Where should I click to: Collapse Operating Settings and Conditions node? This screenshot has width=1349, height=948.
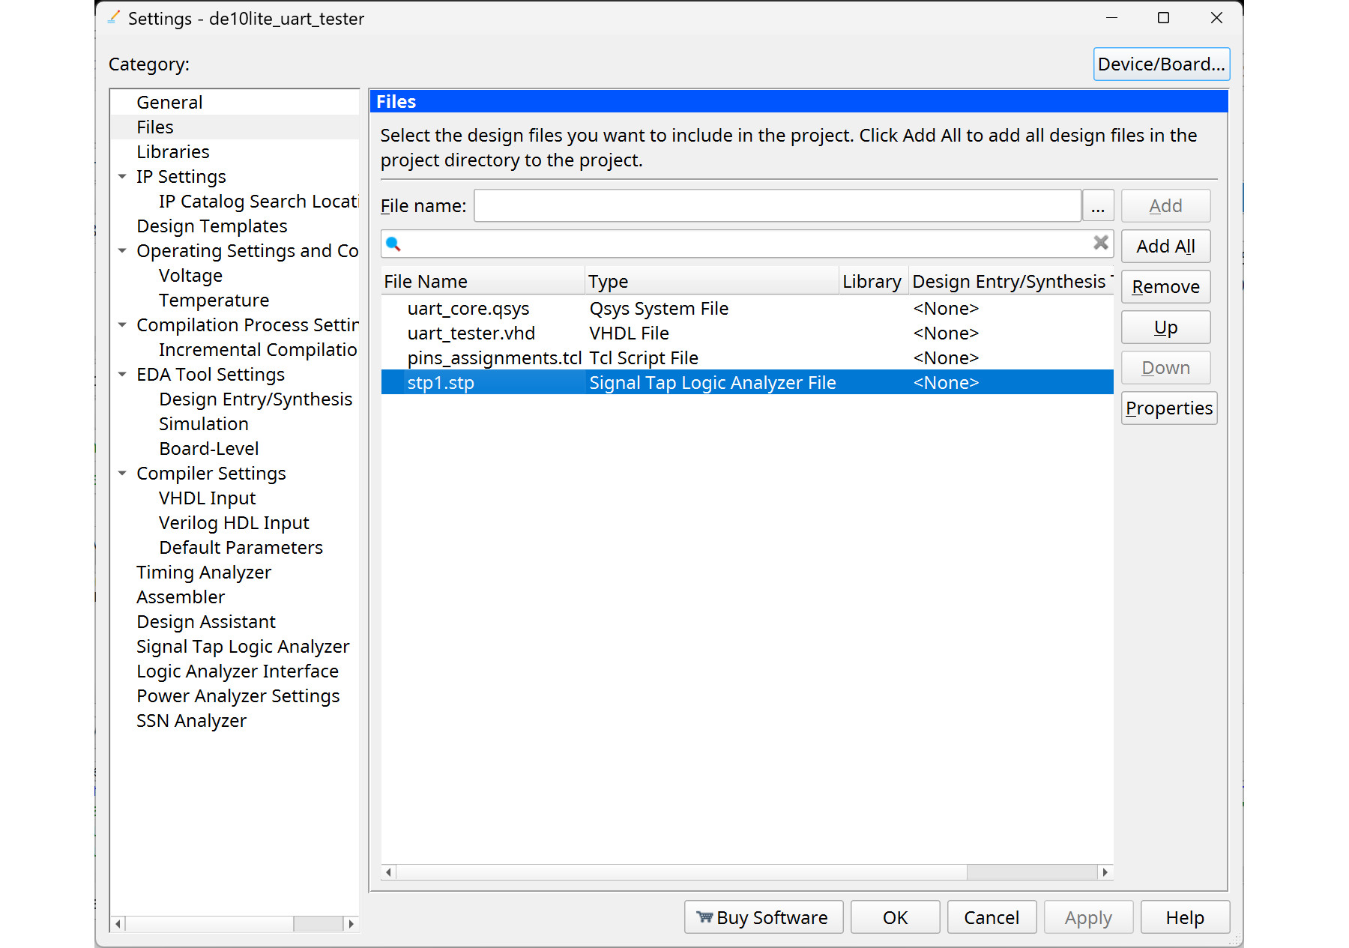tap(122, 251)
